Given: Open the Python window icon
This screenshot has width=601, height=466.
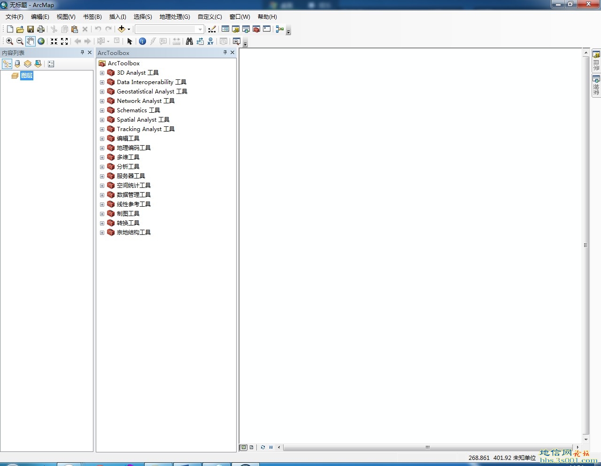Looking at the screenshot, I should coord(267,29).
